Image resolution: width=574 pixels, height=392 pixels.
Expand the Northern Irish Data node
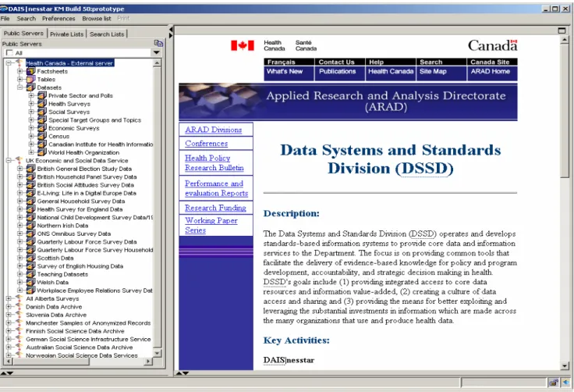20,225
